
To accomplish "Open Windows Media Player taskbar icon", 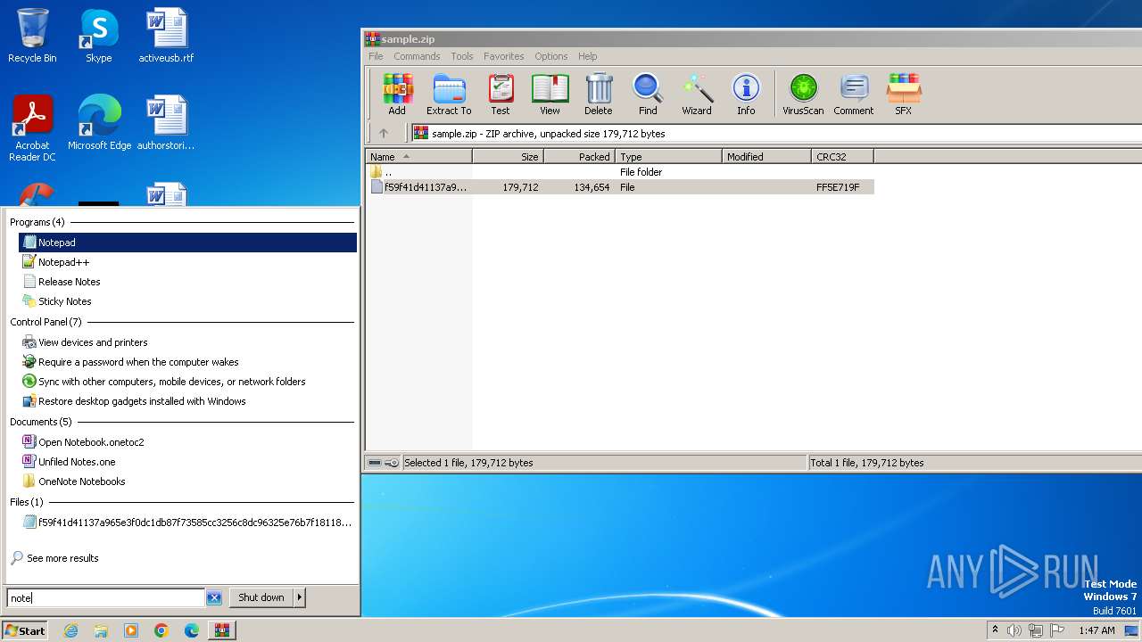I will 131,630.
